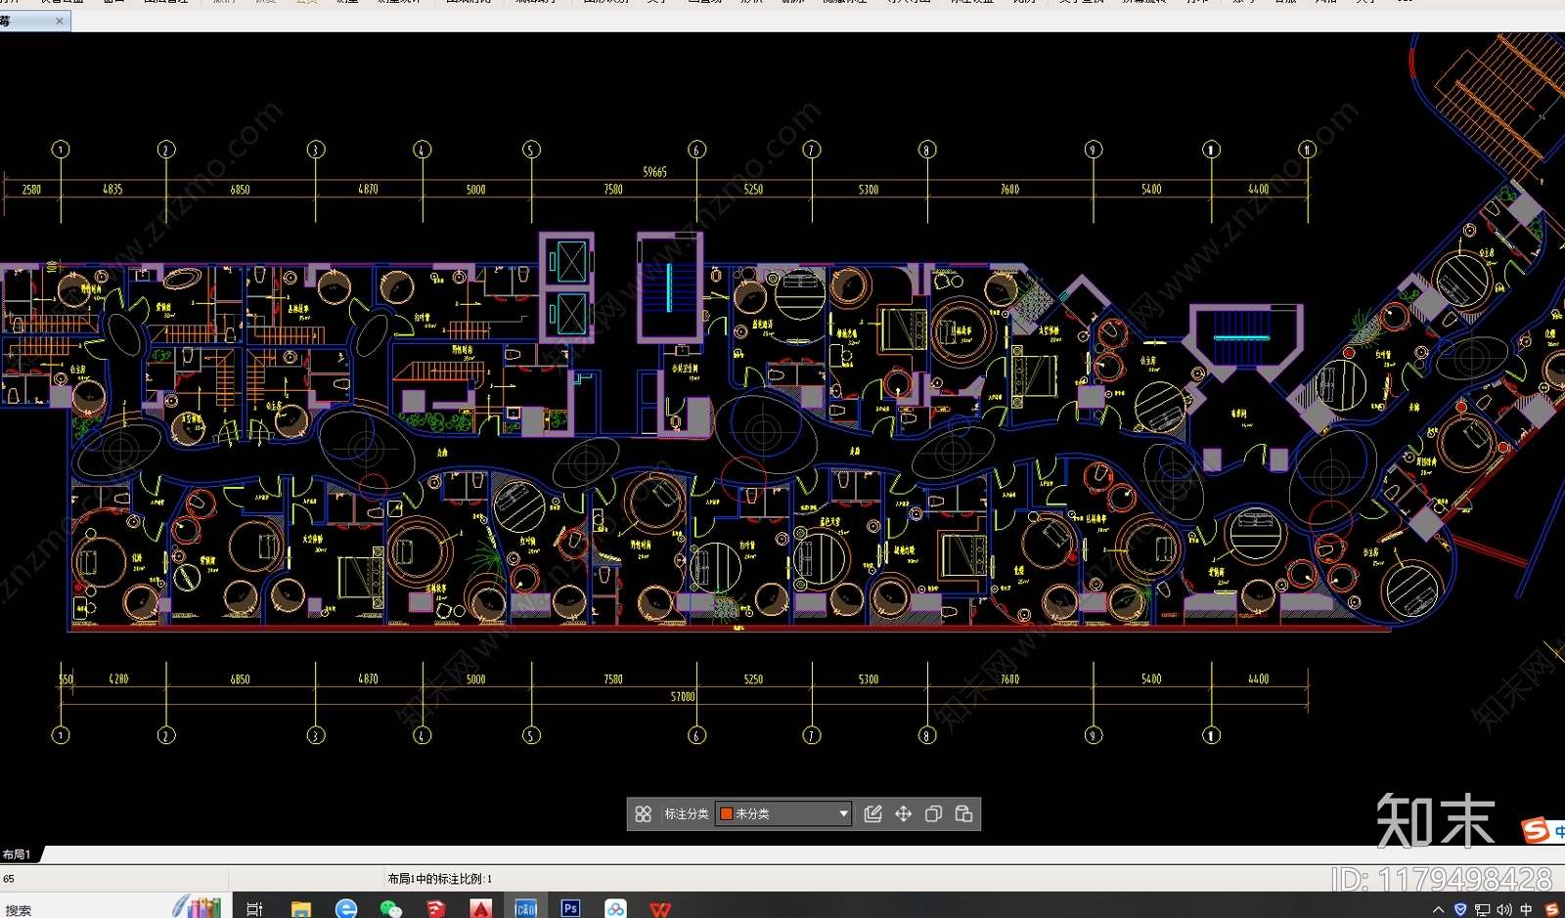Viewport: 1565px width, 918px height.
Task: Launch File Explorer from taskbar
Action: pos(300,909)
